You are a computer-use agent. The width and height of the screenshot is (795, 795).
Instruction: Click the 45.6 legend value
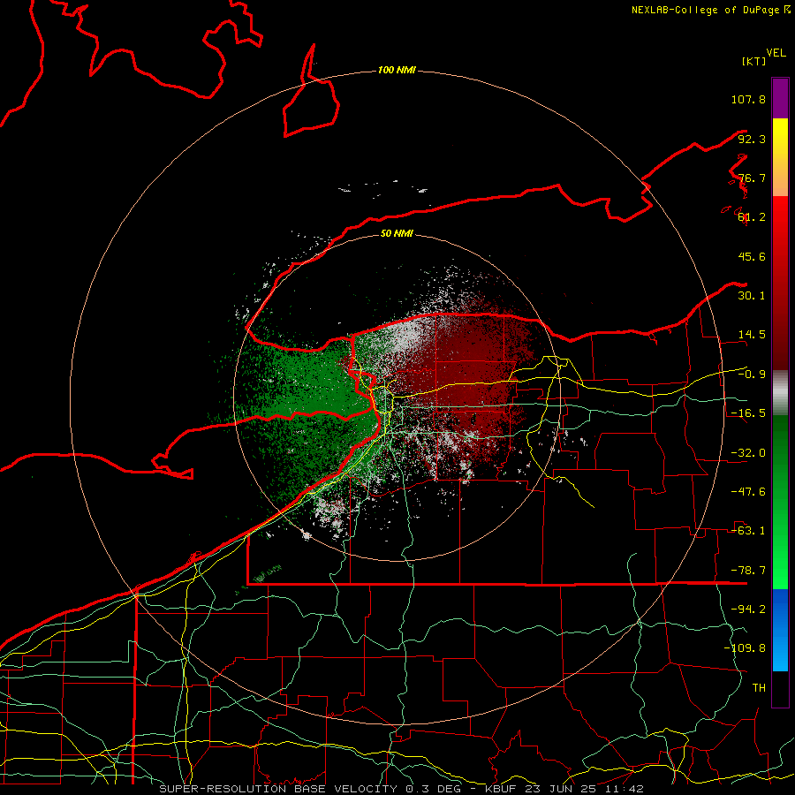[x=752, y=256]
